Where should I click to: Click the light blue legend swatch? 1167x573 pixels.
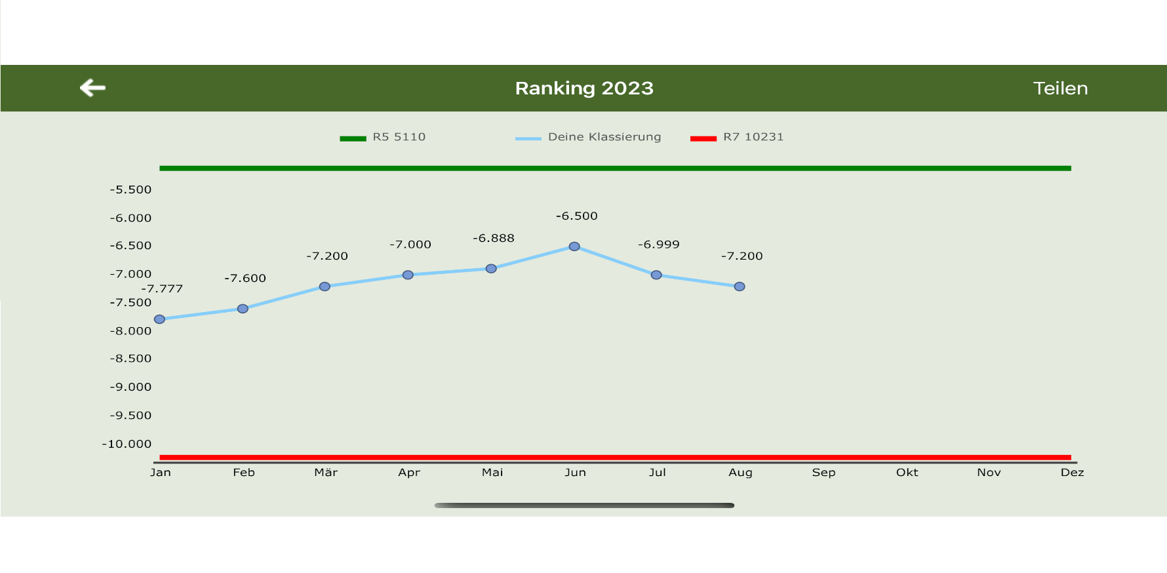coord(528,138)
